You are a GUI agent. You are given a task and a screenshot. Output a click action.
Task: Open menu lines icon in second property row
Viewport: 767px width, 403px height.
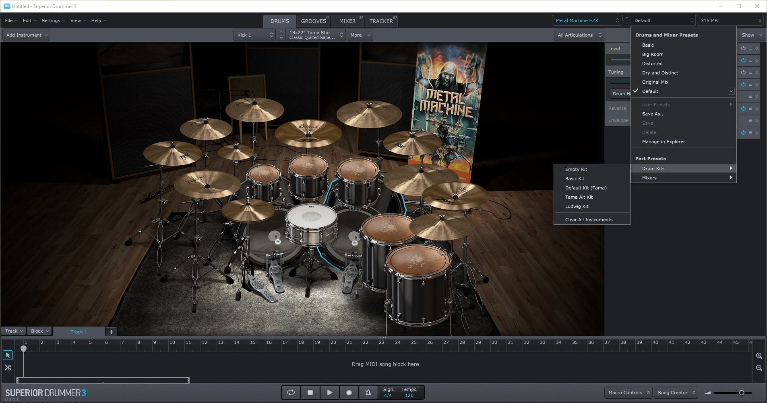tap(750, 60)
